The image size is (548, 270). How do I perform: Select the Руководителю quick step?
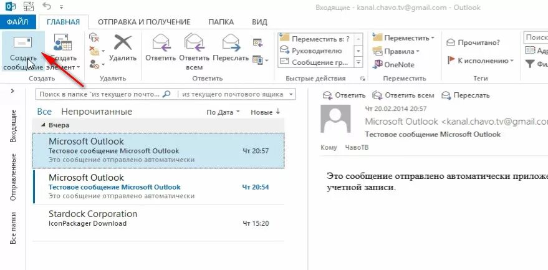tap(315, 51)
